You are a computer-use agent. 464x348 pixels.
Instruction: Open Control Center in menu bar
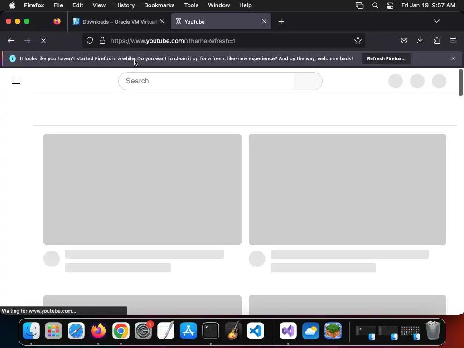click(390, 5)
